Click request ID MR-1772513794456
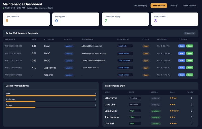Screen dimensions: 202x129 click(x=13, y=61)
